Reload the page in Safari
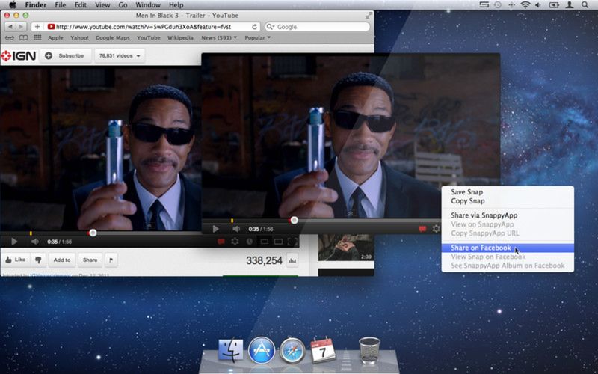 pos(254,26)
